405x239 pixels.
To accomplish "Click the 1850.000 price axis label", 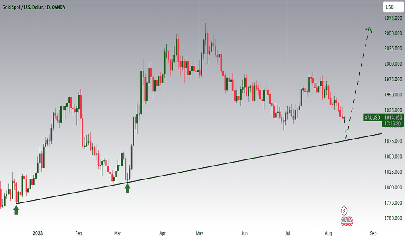I will click(x=393, y=156).
